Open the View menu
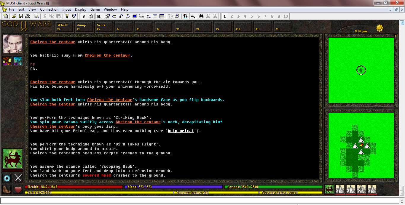Screen dimensions: 405x205 (32, 9)
